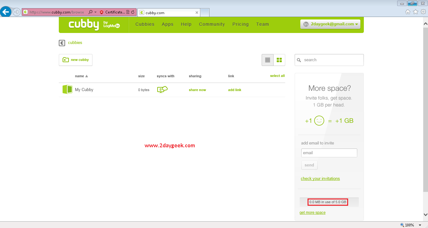Click the More space? heading
Screen dimensions: 428x228
click(329, 88)
